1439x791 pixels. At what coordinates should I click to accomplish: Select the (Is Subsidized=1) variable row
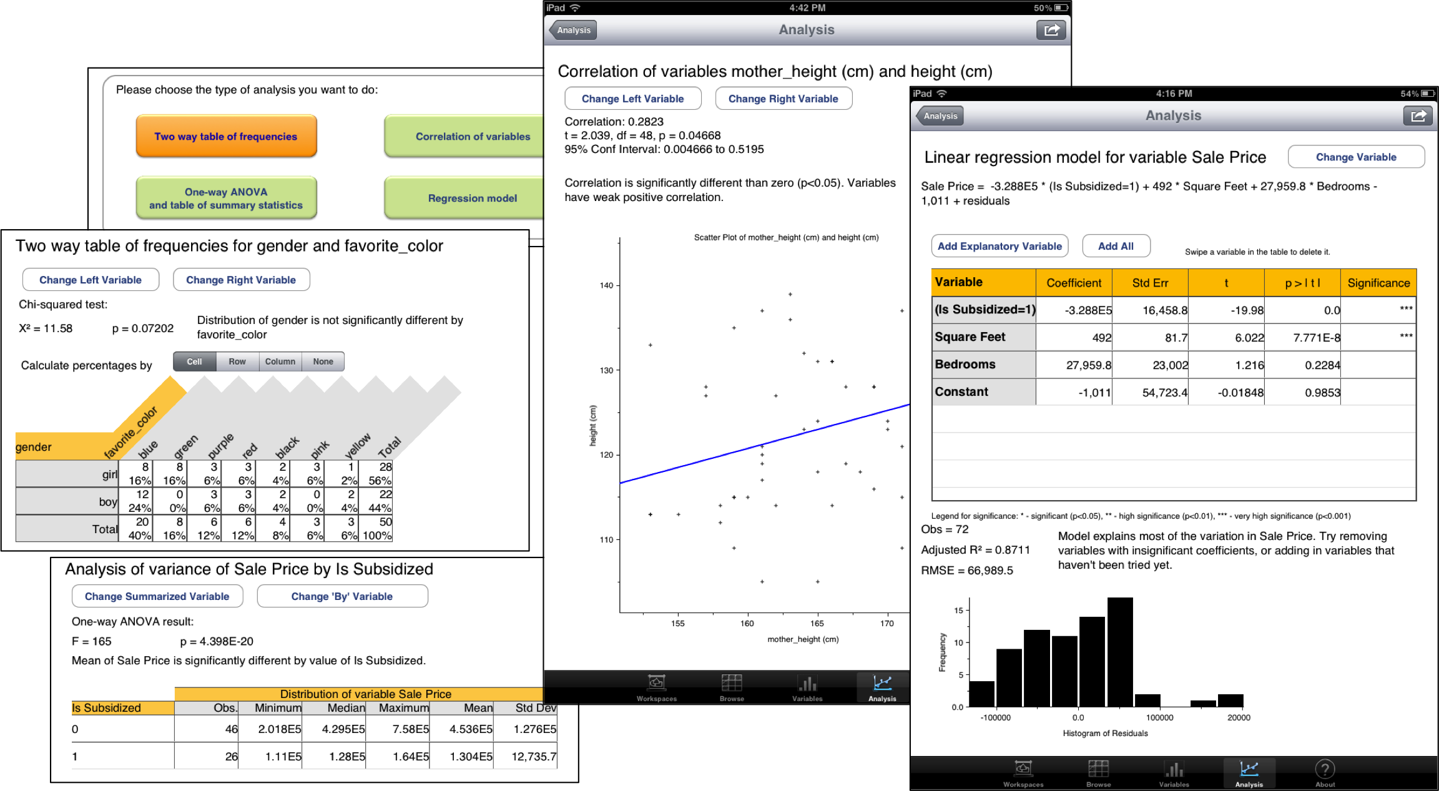pyautogui.click(x=1174, y=310)
